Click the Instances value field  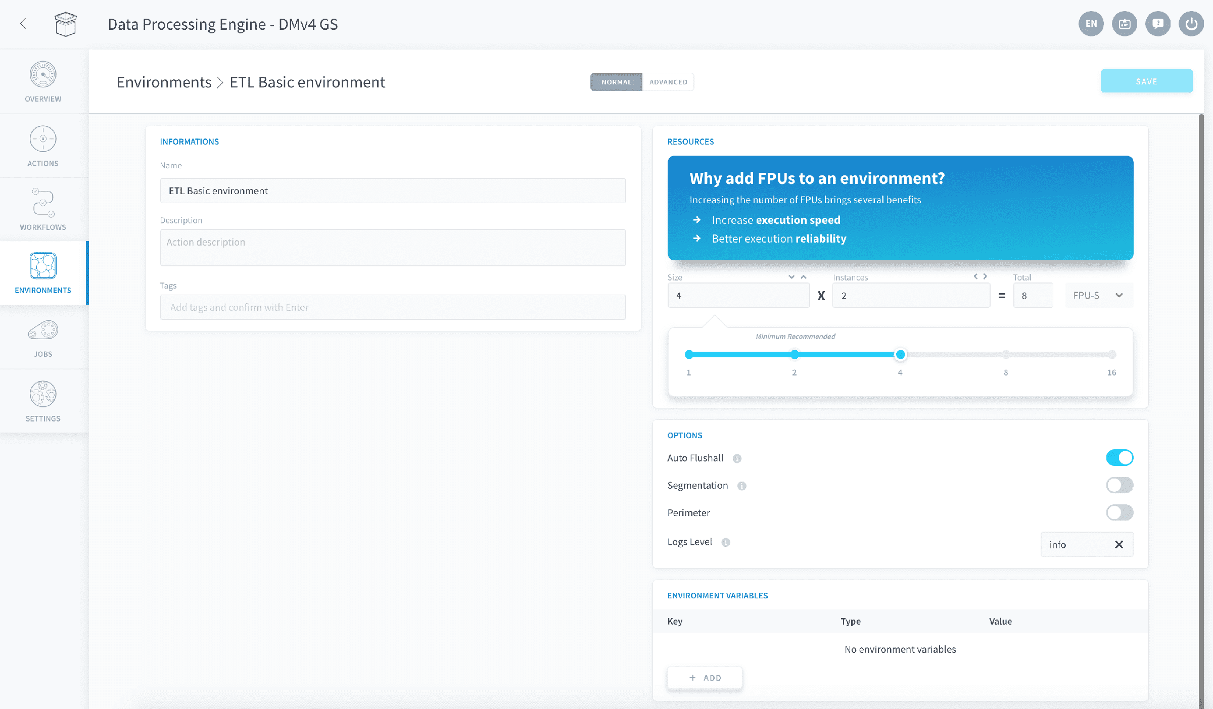pyautogui.click(x=911, y=296)
